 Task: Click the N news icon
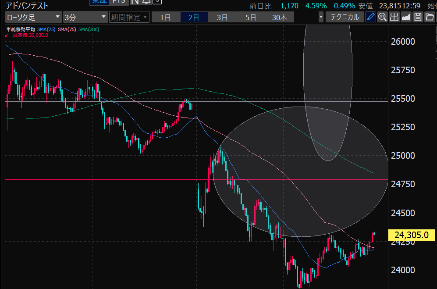pyautogui.click(x=135, y=2)
